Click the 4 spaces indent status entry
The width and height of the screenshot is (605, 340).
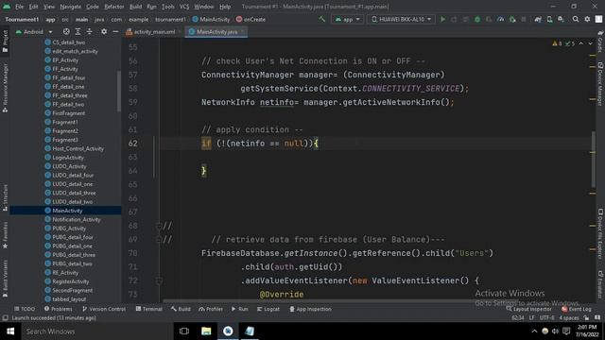[x=569, y=318]
